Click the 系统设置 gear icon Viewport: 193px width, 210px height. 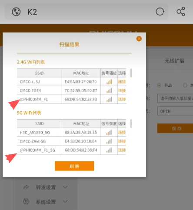(x=26, y=201)
